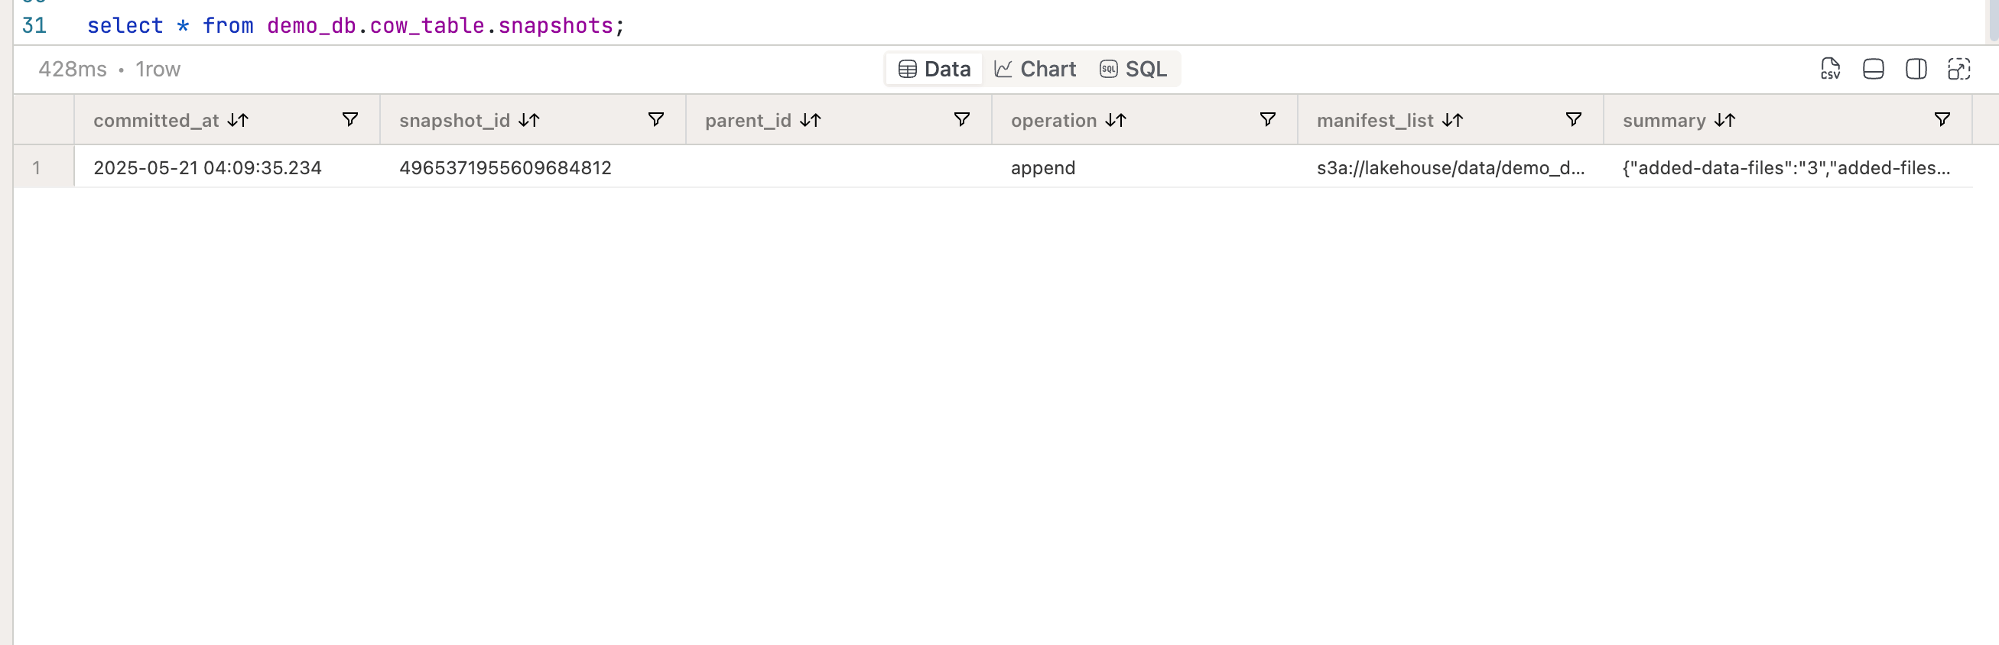Image resolution: width=1999 pixels, height=645 pixels.
Task: Open filter for parent_id column
Action: click(x=961, y=119)
